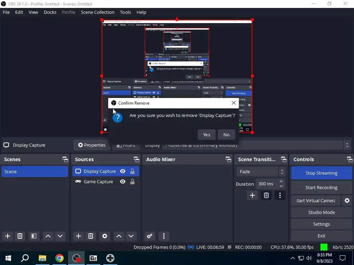Image resolution: width=354 pixels, height=265 pixels.
Task: Undock the Scene Transitions panel
Action: 284,159
